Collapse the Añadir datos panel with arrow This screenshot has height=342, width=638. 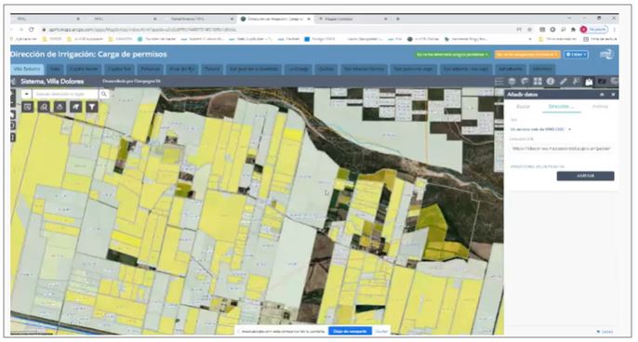pyautogui.click(x=602, y=95)
